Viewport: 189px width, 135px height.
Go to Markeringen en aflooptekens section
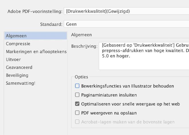36,52
